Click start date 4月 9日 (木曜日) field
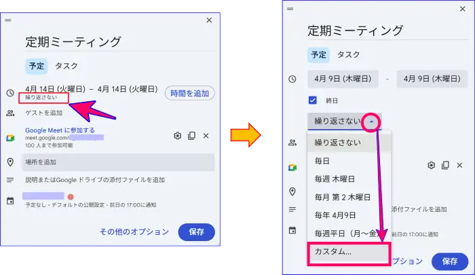 tap(343, 79)
